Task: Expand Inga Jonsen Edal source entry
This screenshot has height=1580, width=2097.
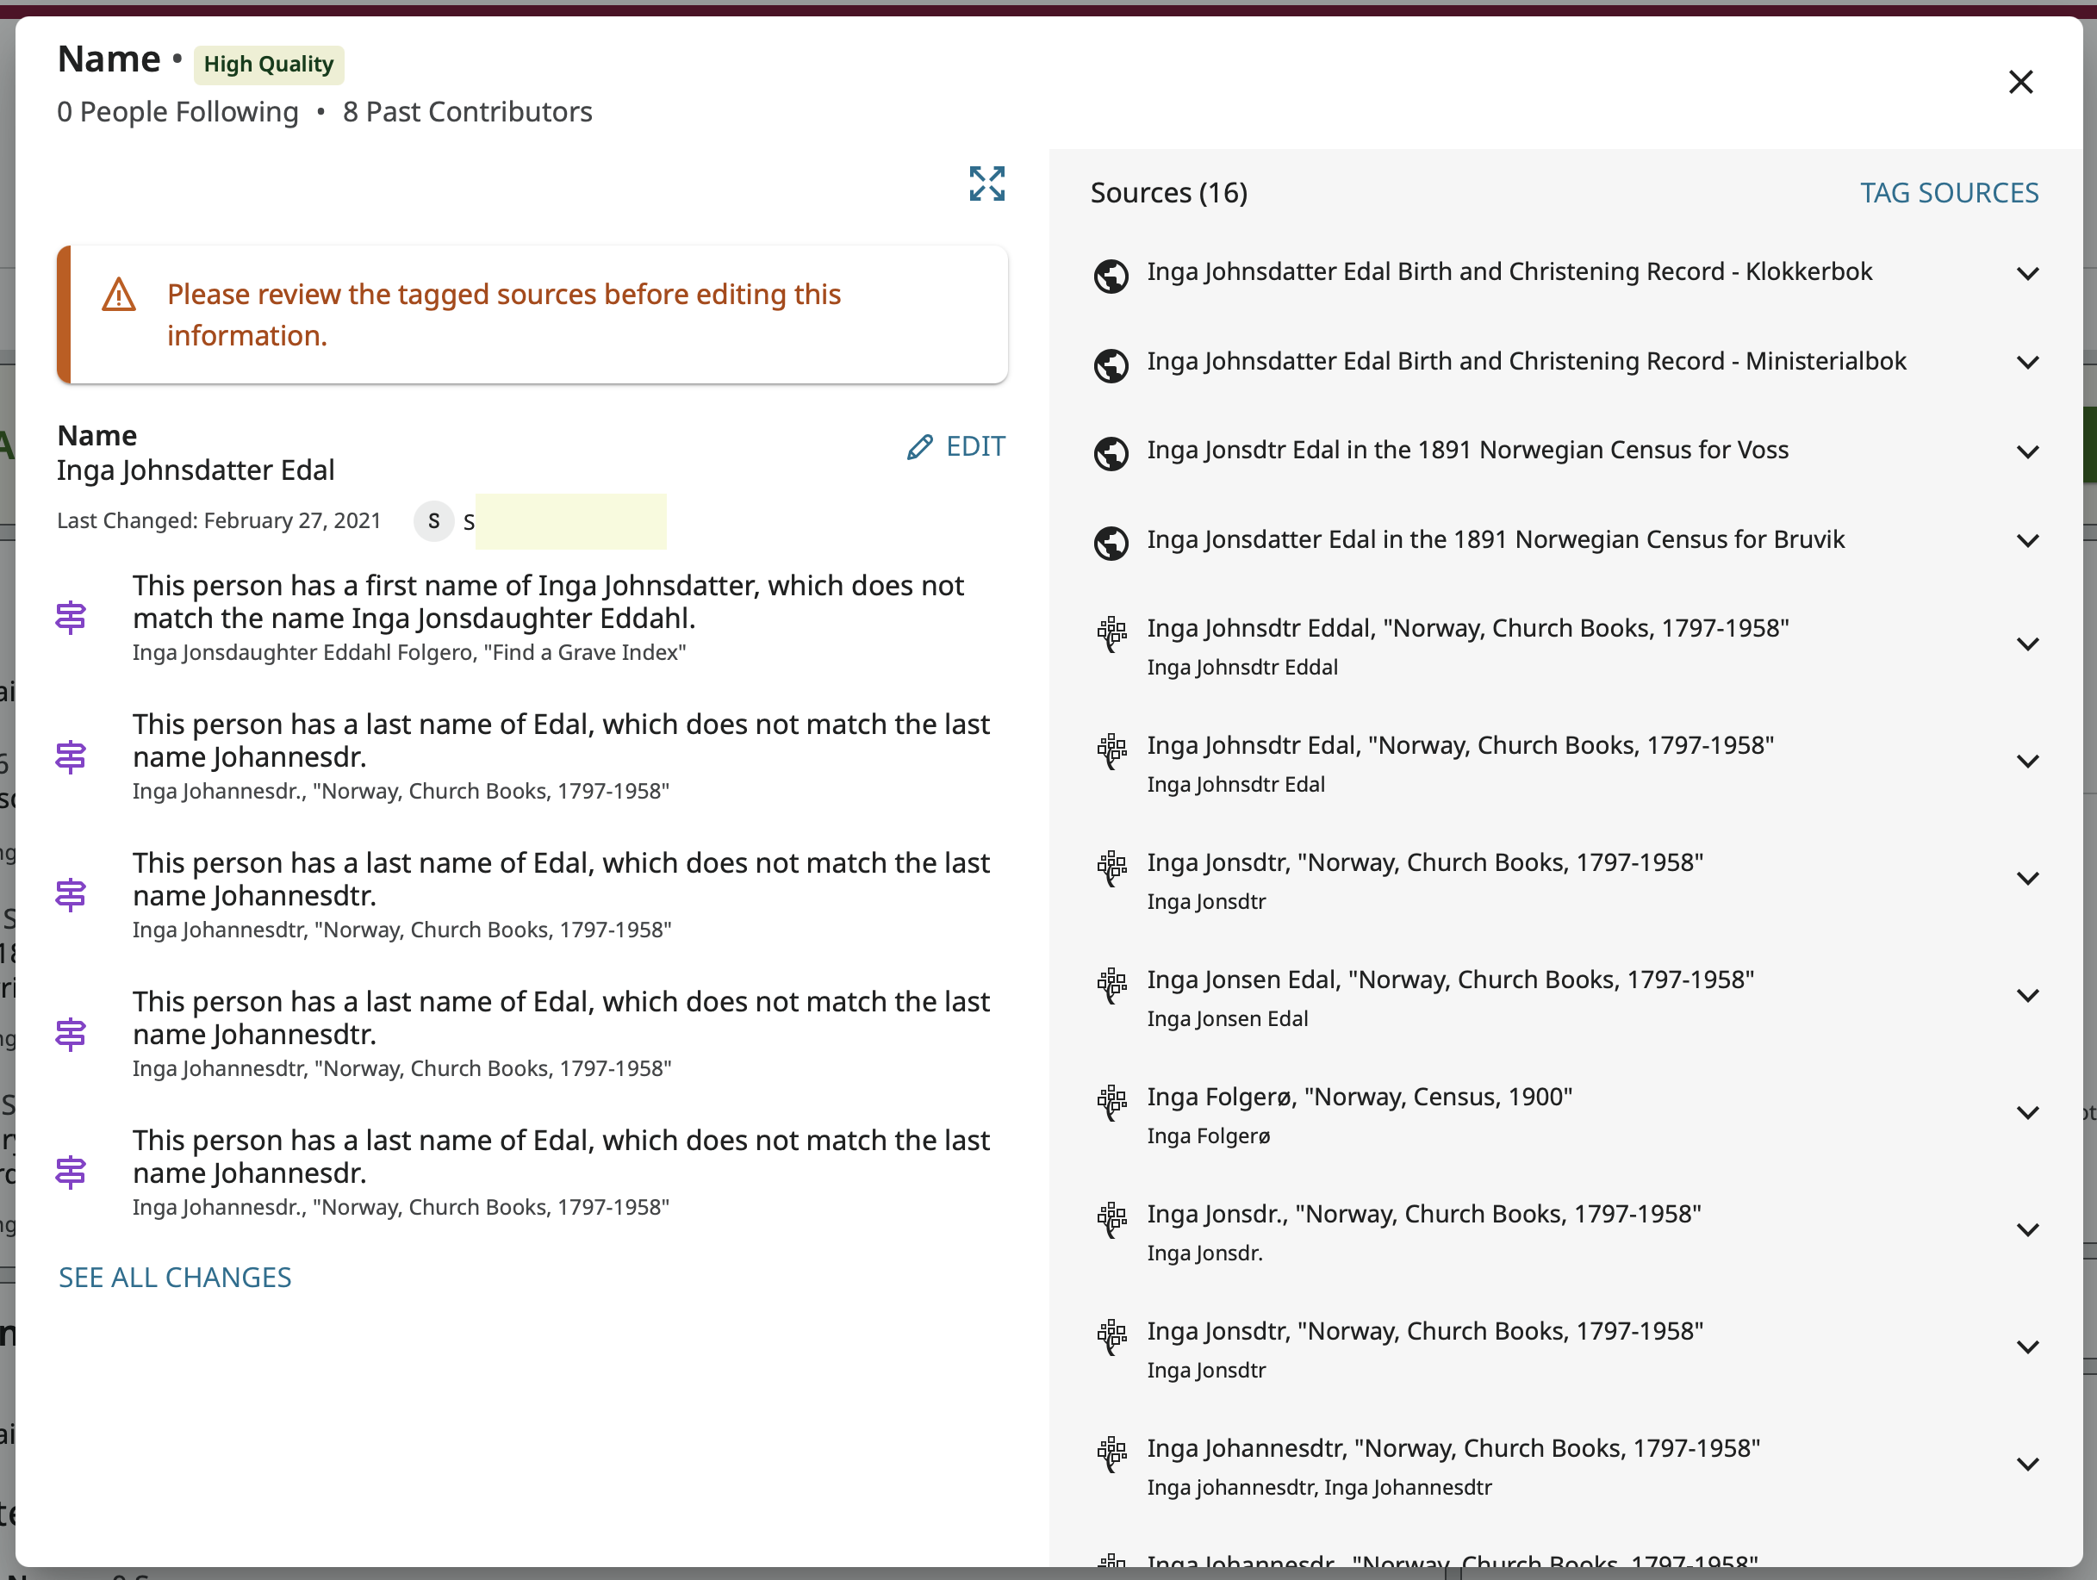Action: click(x=2027, y=995)
